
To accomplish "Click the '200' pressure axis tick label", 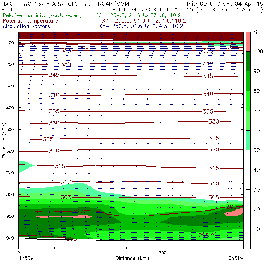I will pyautogui.click(x=10, y=64).
